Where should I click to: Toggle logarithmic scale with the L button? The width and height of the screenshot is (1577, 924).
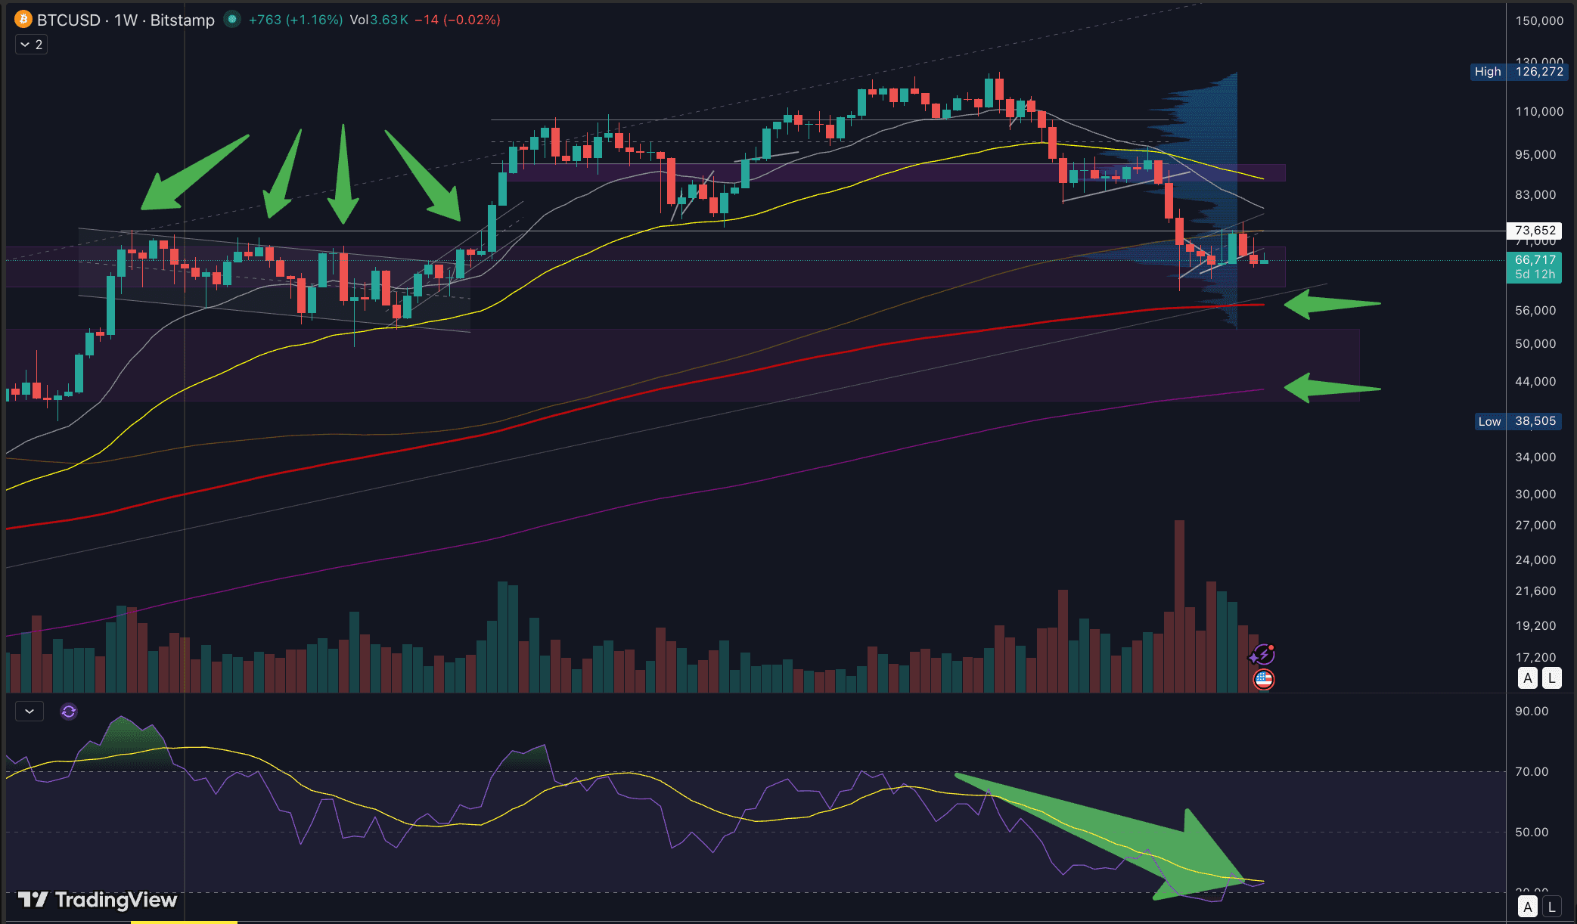(x=1552, y=678)
